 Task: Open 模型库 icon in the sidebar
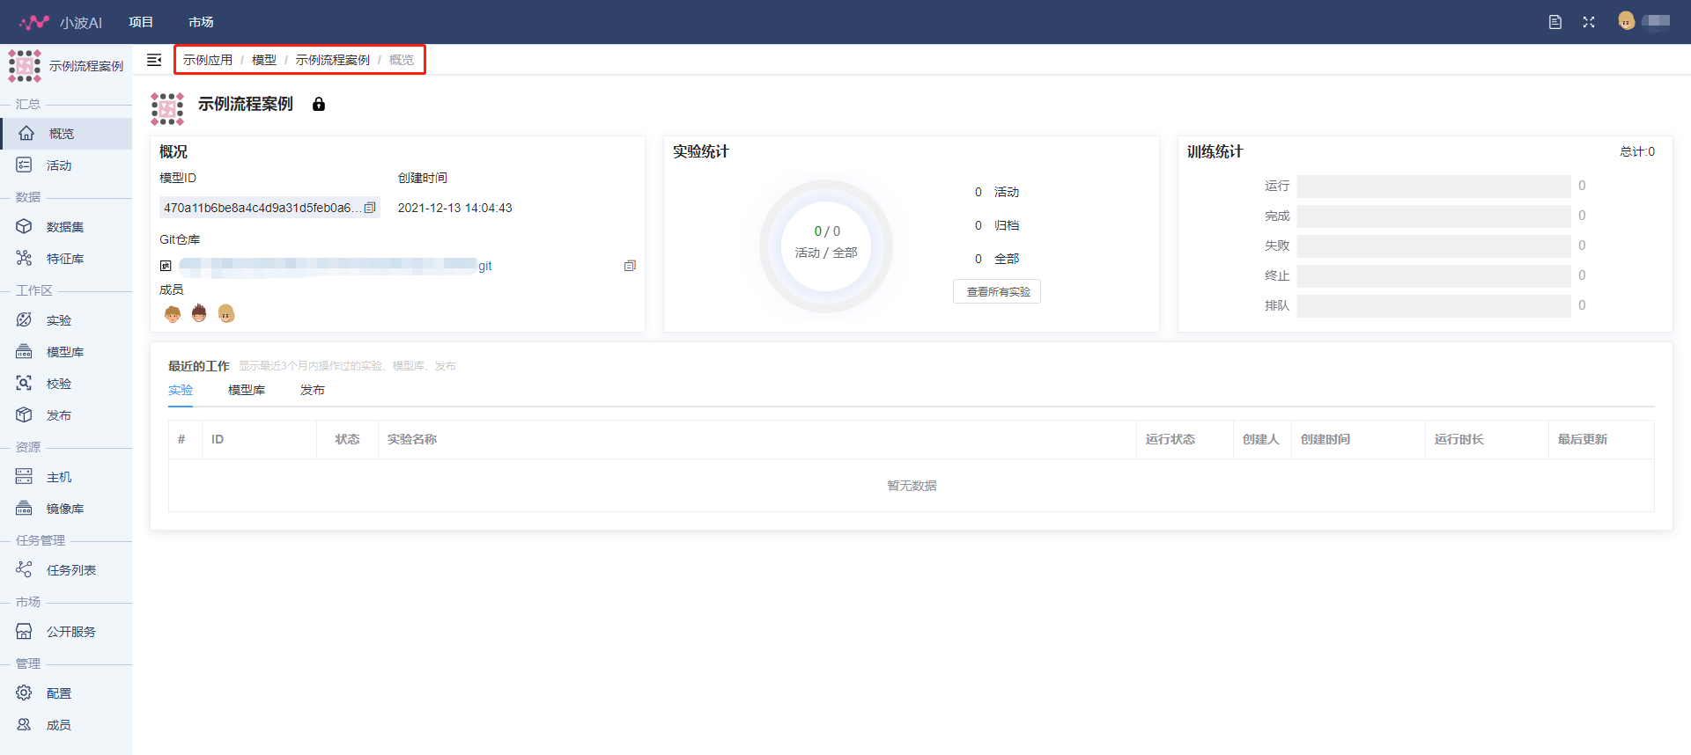[x=24, y=351]
